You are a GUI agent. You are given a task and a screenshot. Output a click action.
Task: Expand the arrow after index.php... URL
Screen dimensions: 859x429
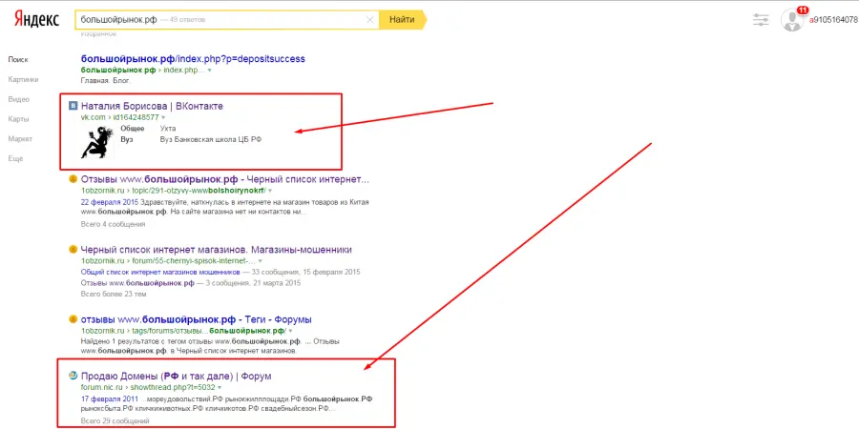[210, 71]
